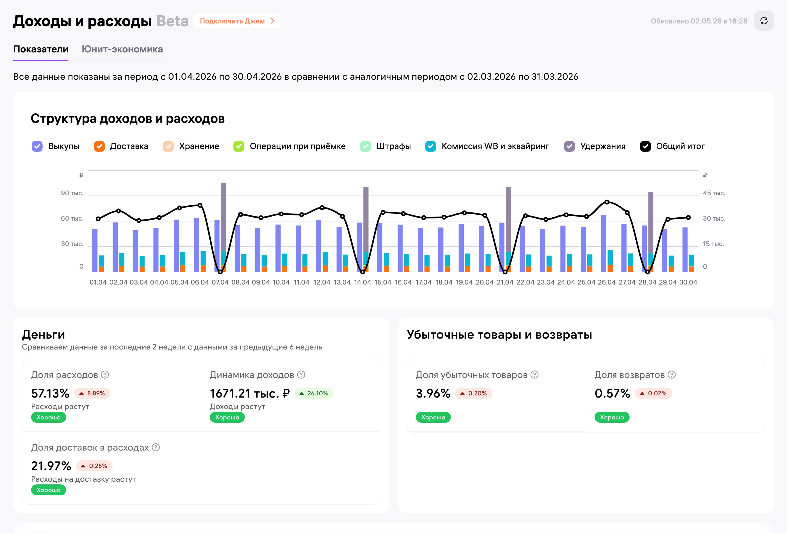Click help icon next to Доля расходов
Image resolution: width=787 pixels, height=533 pixels.
point(105,375)
